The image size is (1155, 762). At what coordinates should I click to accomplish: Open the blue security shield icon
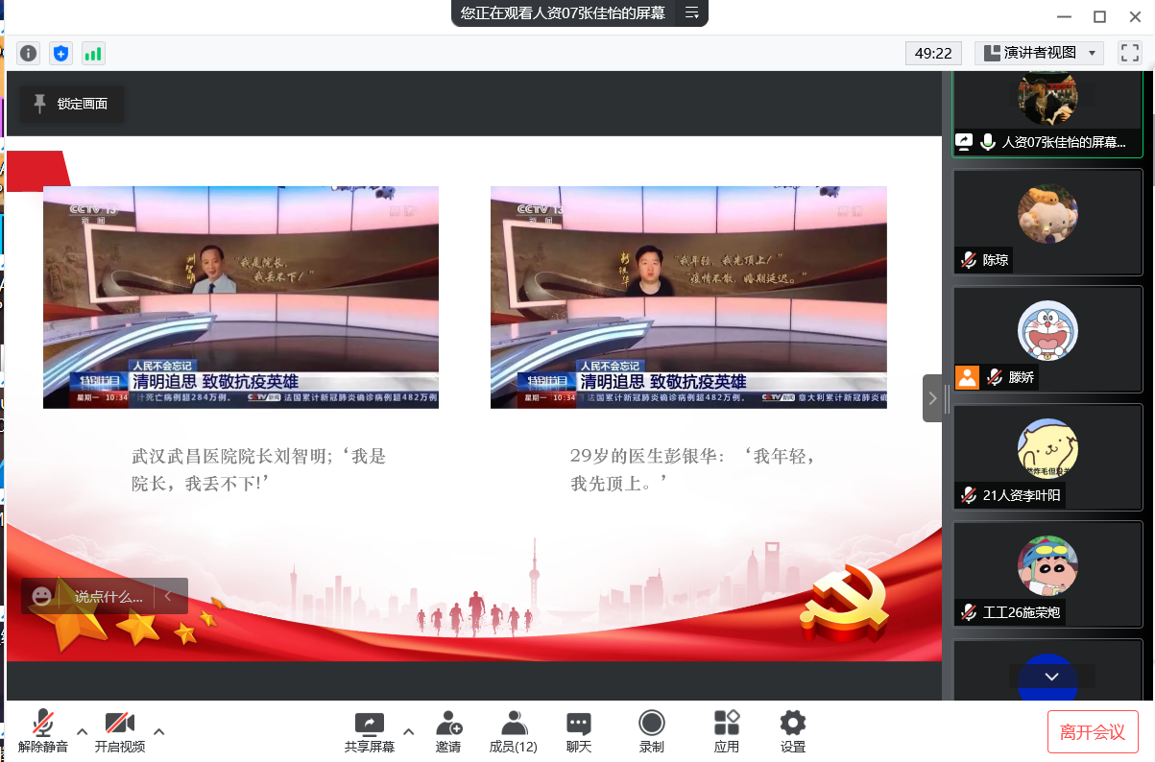[x=61, y=54]
